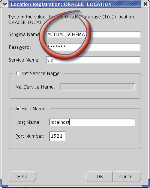
Task: Click the Oracle Database location instruction text
Action: coord(71,20)
